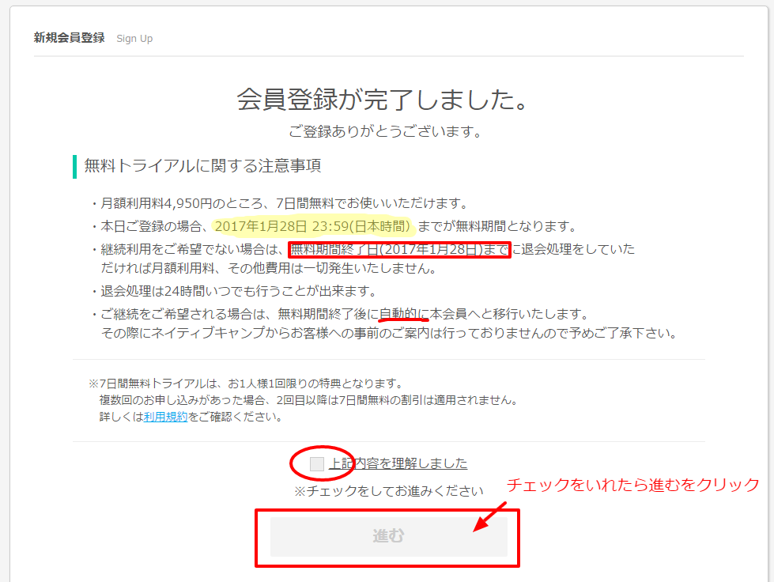This screenshot has width=774, height=582.
Task: Click the Sign Up header text
Action: (134, 39)
